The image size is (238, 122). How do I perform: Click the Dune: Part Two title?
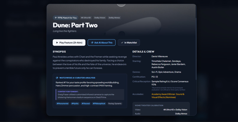point(75,25)
